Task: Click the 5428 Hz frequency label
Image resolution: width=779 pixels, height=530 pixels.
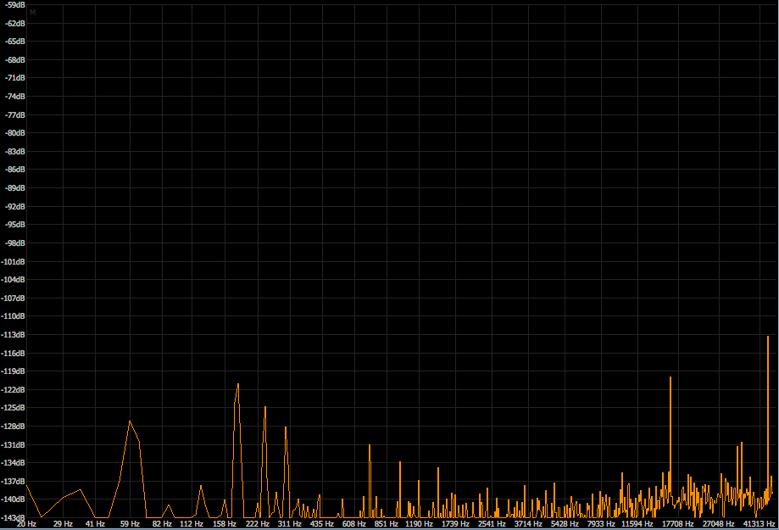Action: click(x=565, y=523)
